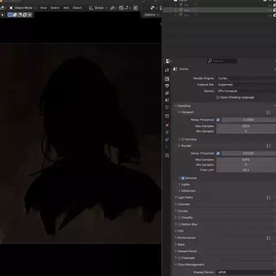The image size is (276, 276).
Task: Enable Simplify checkbox
Action: 179,217
